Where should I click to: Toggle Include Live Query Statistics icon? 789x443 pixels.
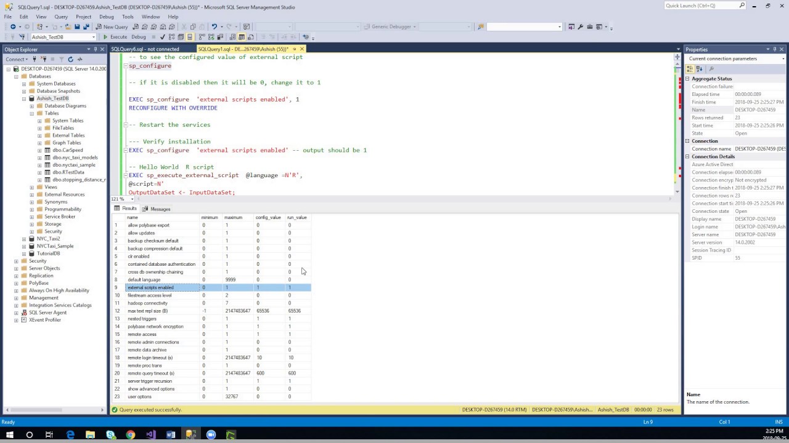click(x=211, y=37)
